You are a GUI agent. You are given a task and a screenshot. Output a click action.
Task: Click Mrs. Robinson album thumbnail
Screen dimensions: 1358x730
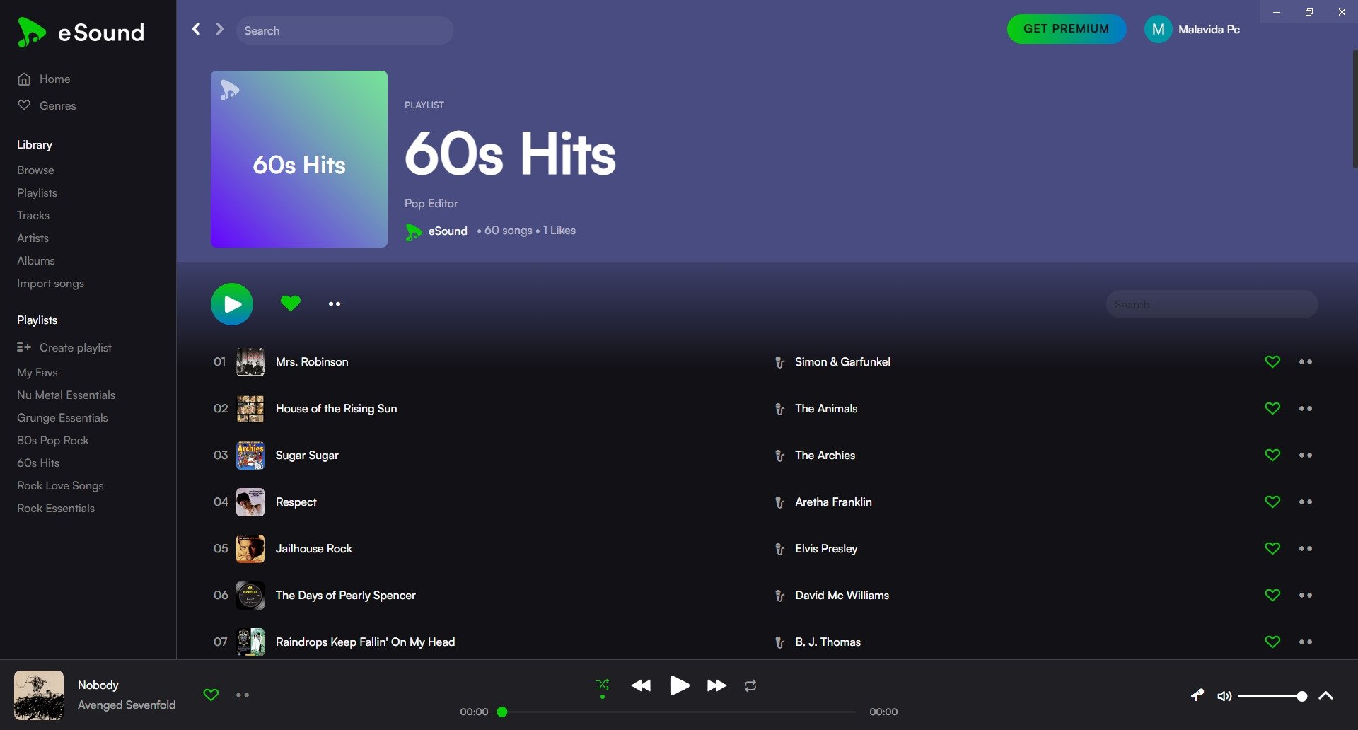(x=250, y=361)
